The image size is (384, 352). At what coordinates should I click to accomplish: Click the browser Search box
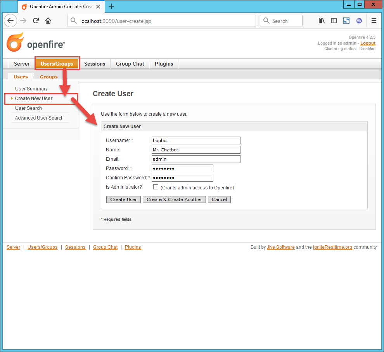tap(281, 21)
